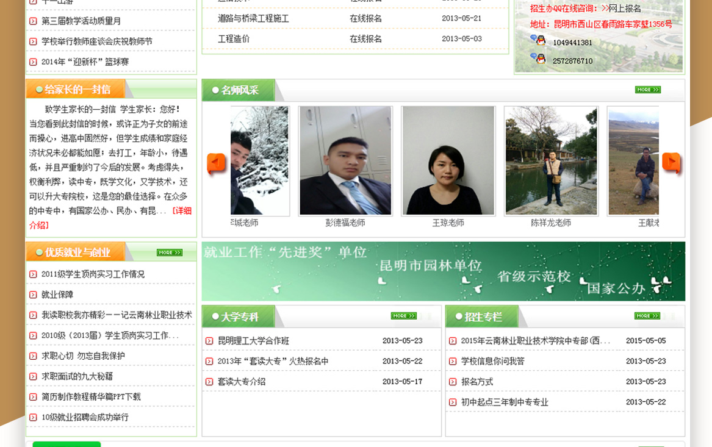Click the 就业工作先进奖单位 banner
Screen dimensions: 712x447
[x=443, y=271]
